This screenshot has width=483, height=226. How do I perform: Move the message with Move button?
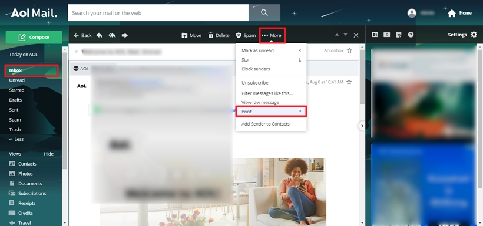191,35
